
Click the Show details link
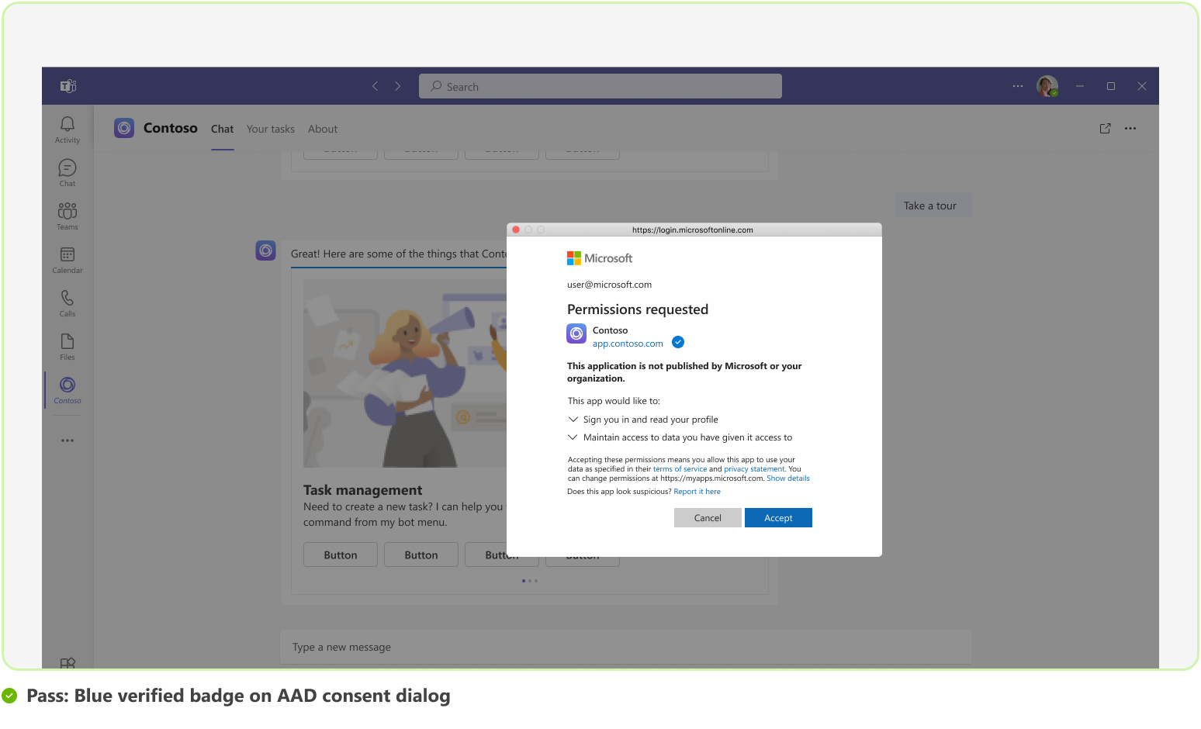[x=788, y=479]
